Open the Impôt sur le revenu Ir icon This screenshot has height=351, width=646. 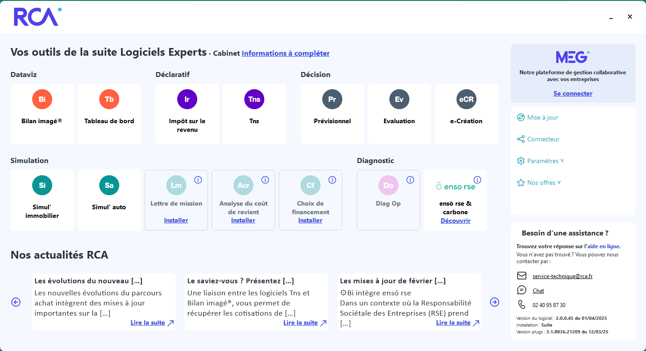[187, 99]
